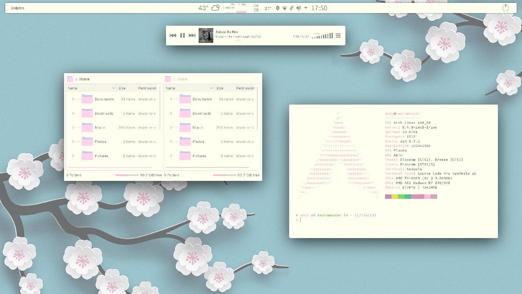
Task: Adjust the music player volume bars
Action: click(x=322, y=36)
